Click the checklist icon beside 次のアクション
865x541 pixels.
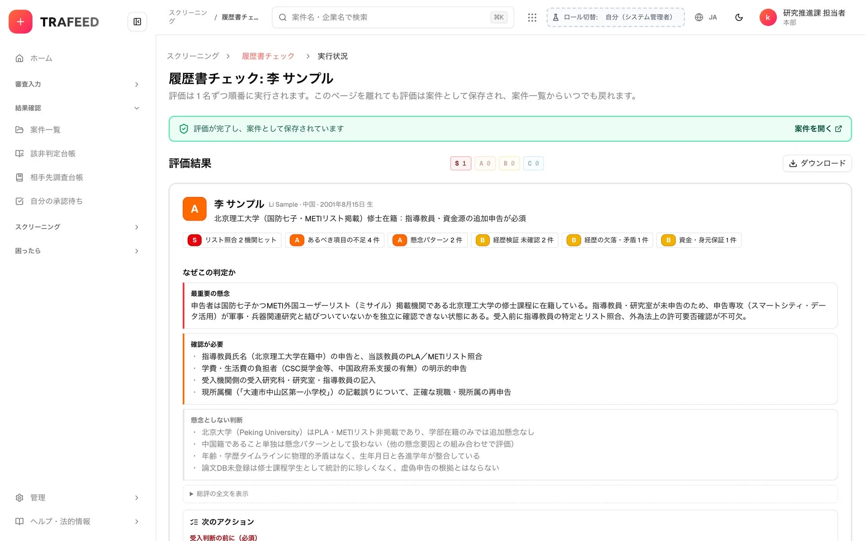(194, 522)
